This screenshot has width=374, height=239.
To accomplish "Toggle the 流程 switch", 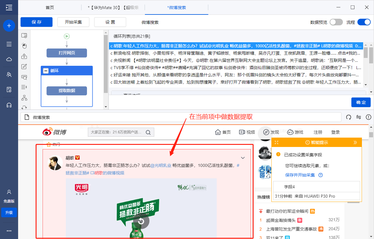I will point(364,22).
